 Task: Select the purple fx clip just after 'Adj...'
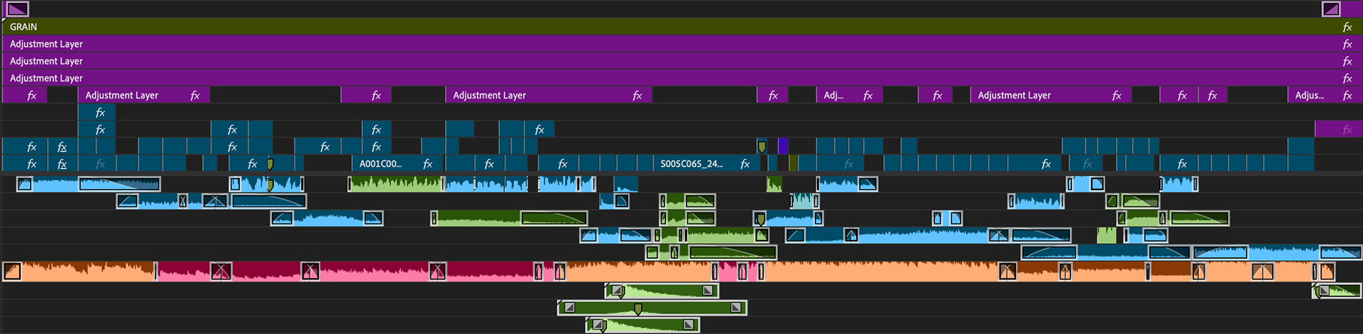(935, 95)
